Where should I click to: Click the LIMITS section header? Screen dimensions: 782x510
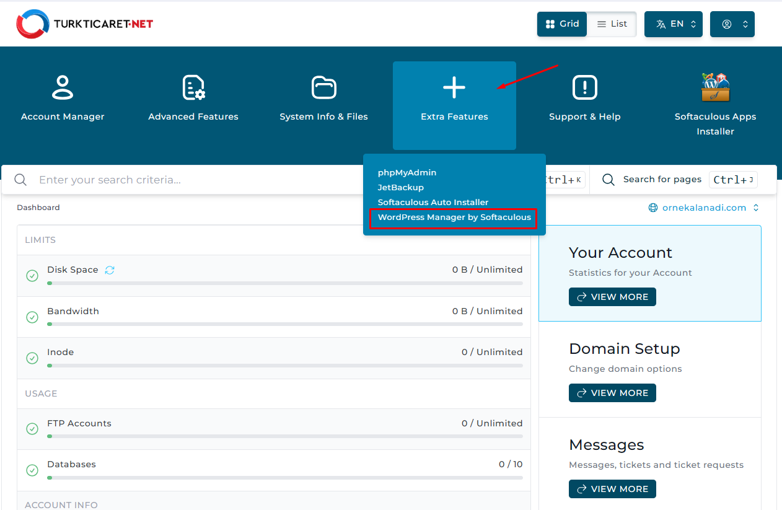point(40,240)
